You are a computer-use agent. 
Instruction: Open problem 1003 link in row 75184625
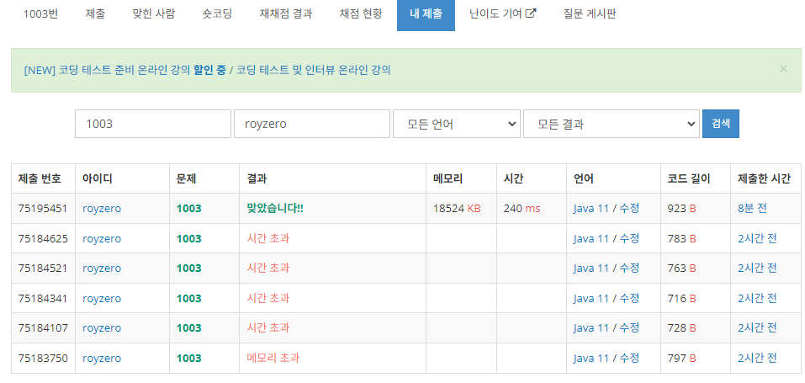click(x=189, y=238)
